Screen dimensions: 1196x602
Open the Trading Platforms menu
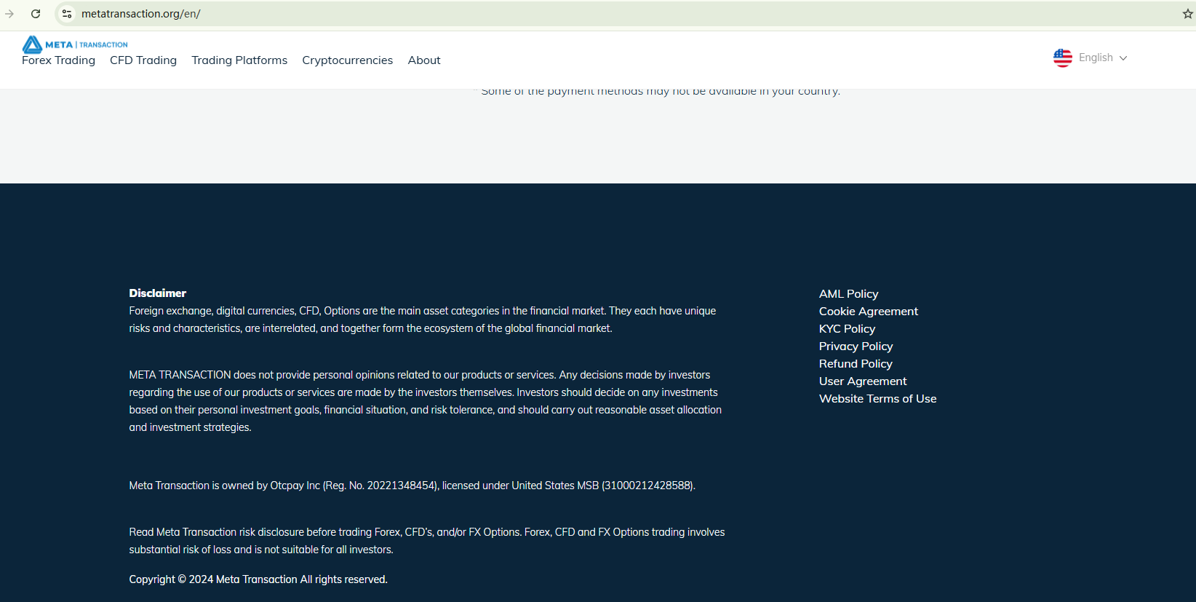tap(239, 60)
